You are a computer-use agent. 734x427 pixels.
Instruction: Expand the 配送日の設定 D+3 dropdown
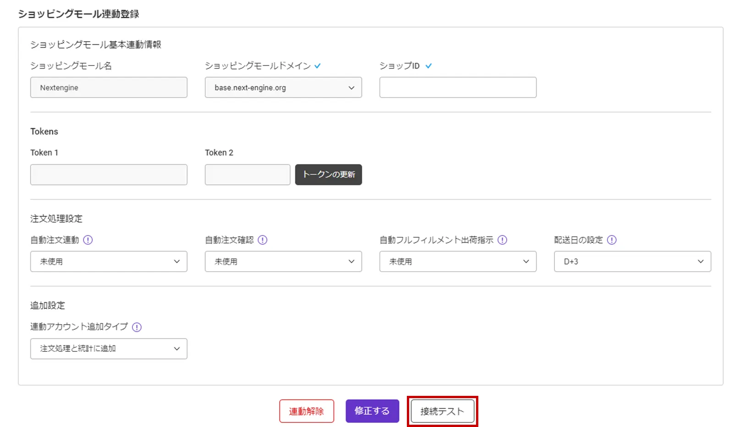click(x=632, y=262)
